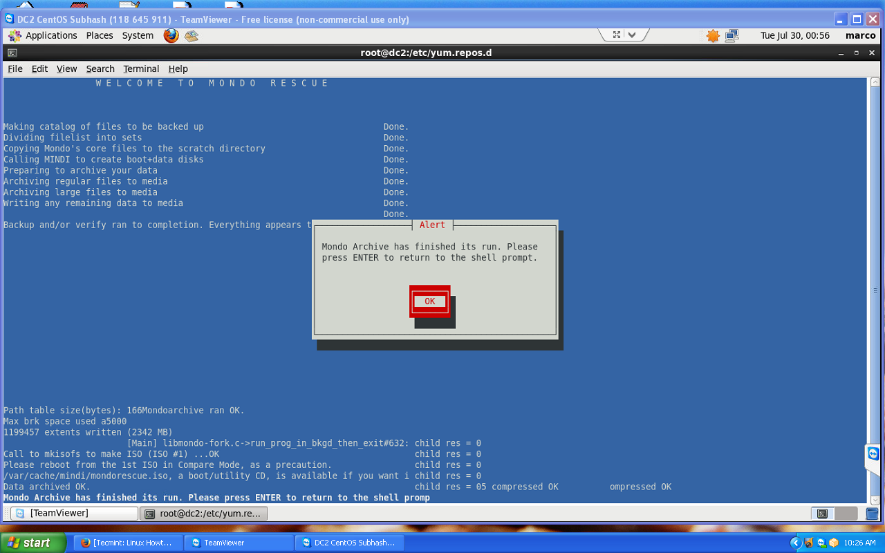Open the System menu in GNOME panel

click(x=138, y=35)
